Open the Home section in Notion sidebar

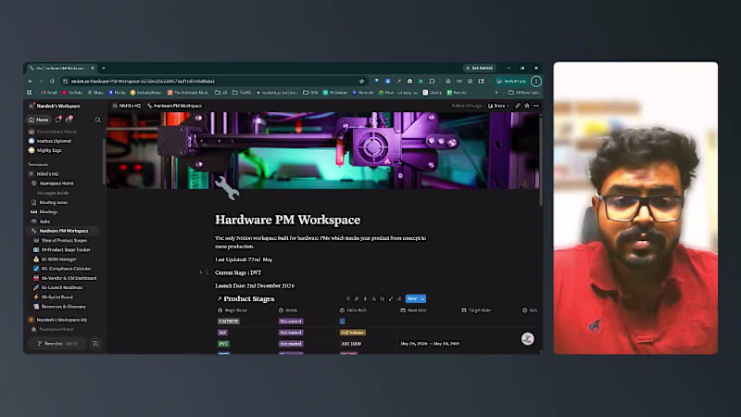[x=38, y=120]
